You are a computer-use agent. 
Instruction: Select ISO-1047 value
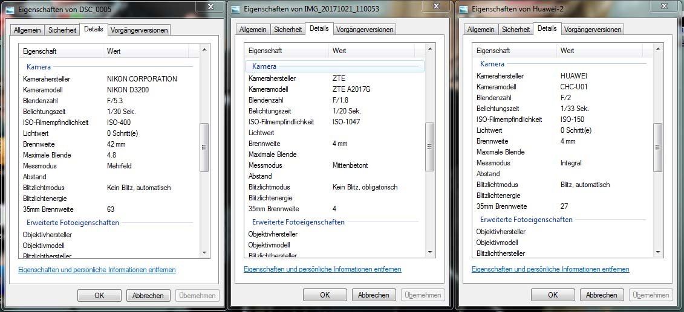coord(346,122)
